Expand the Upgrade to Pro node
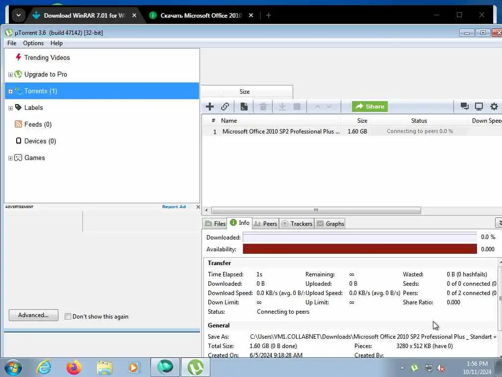 pyautogui.click(x=10, y=75)
